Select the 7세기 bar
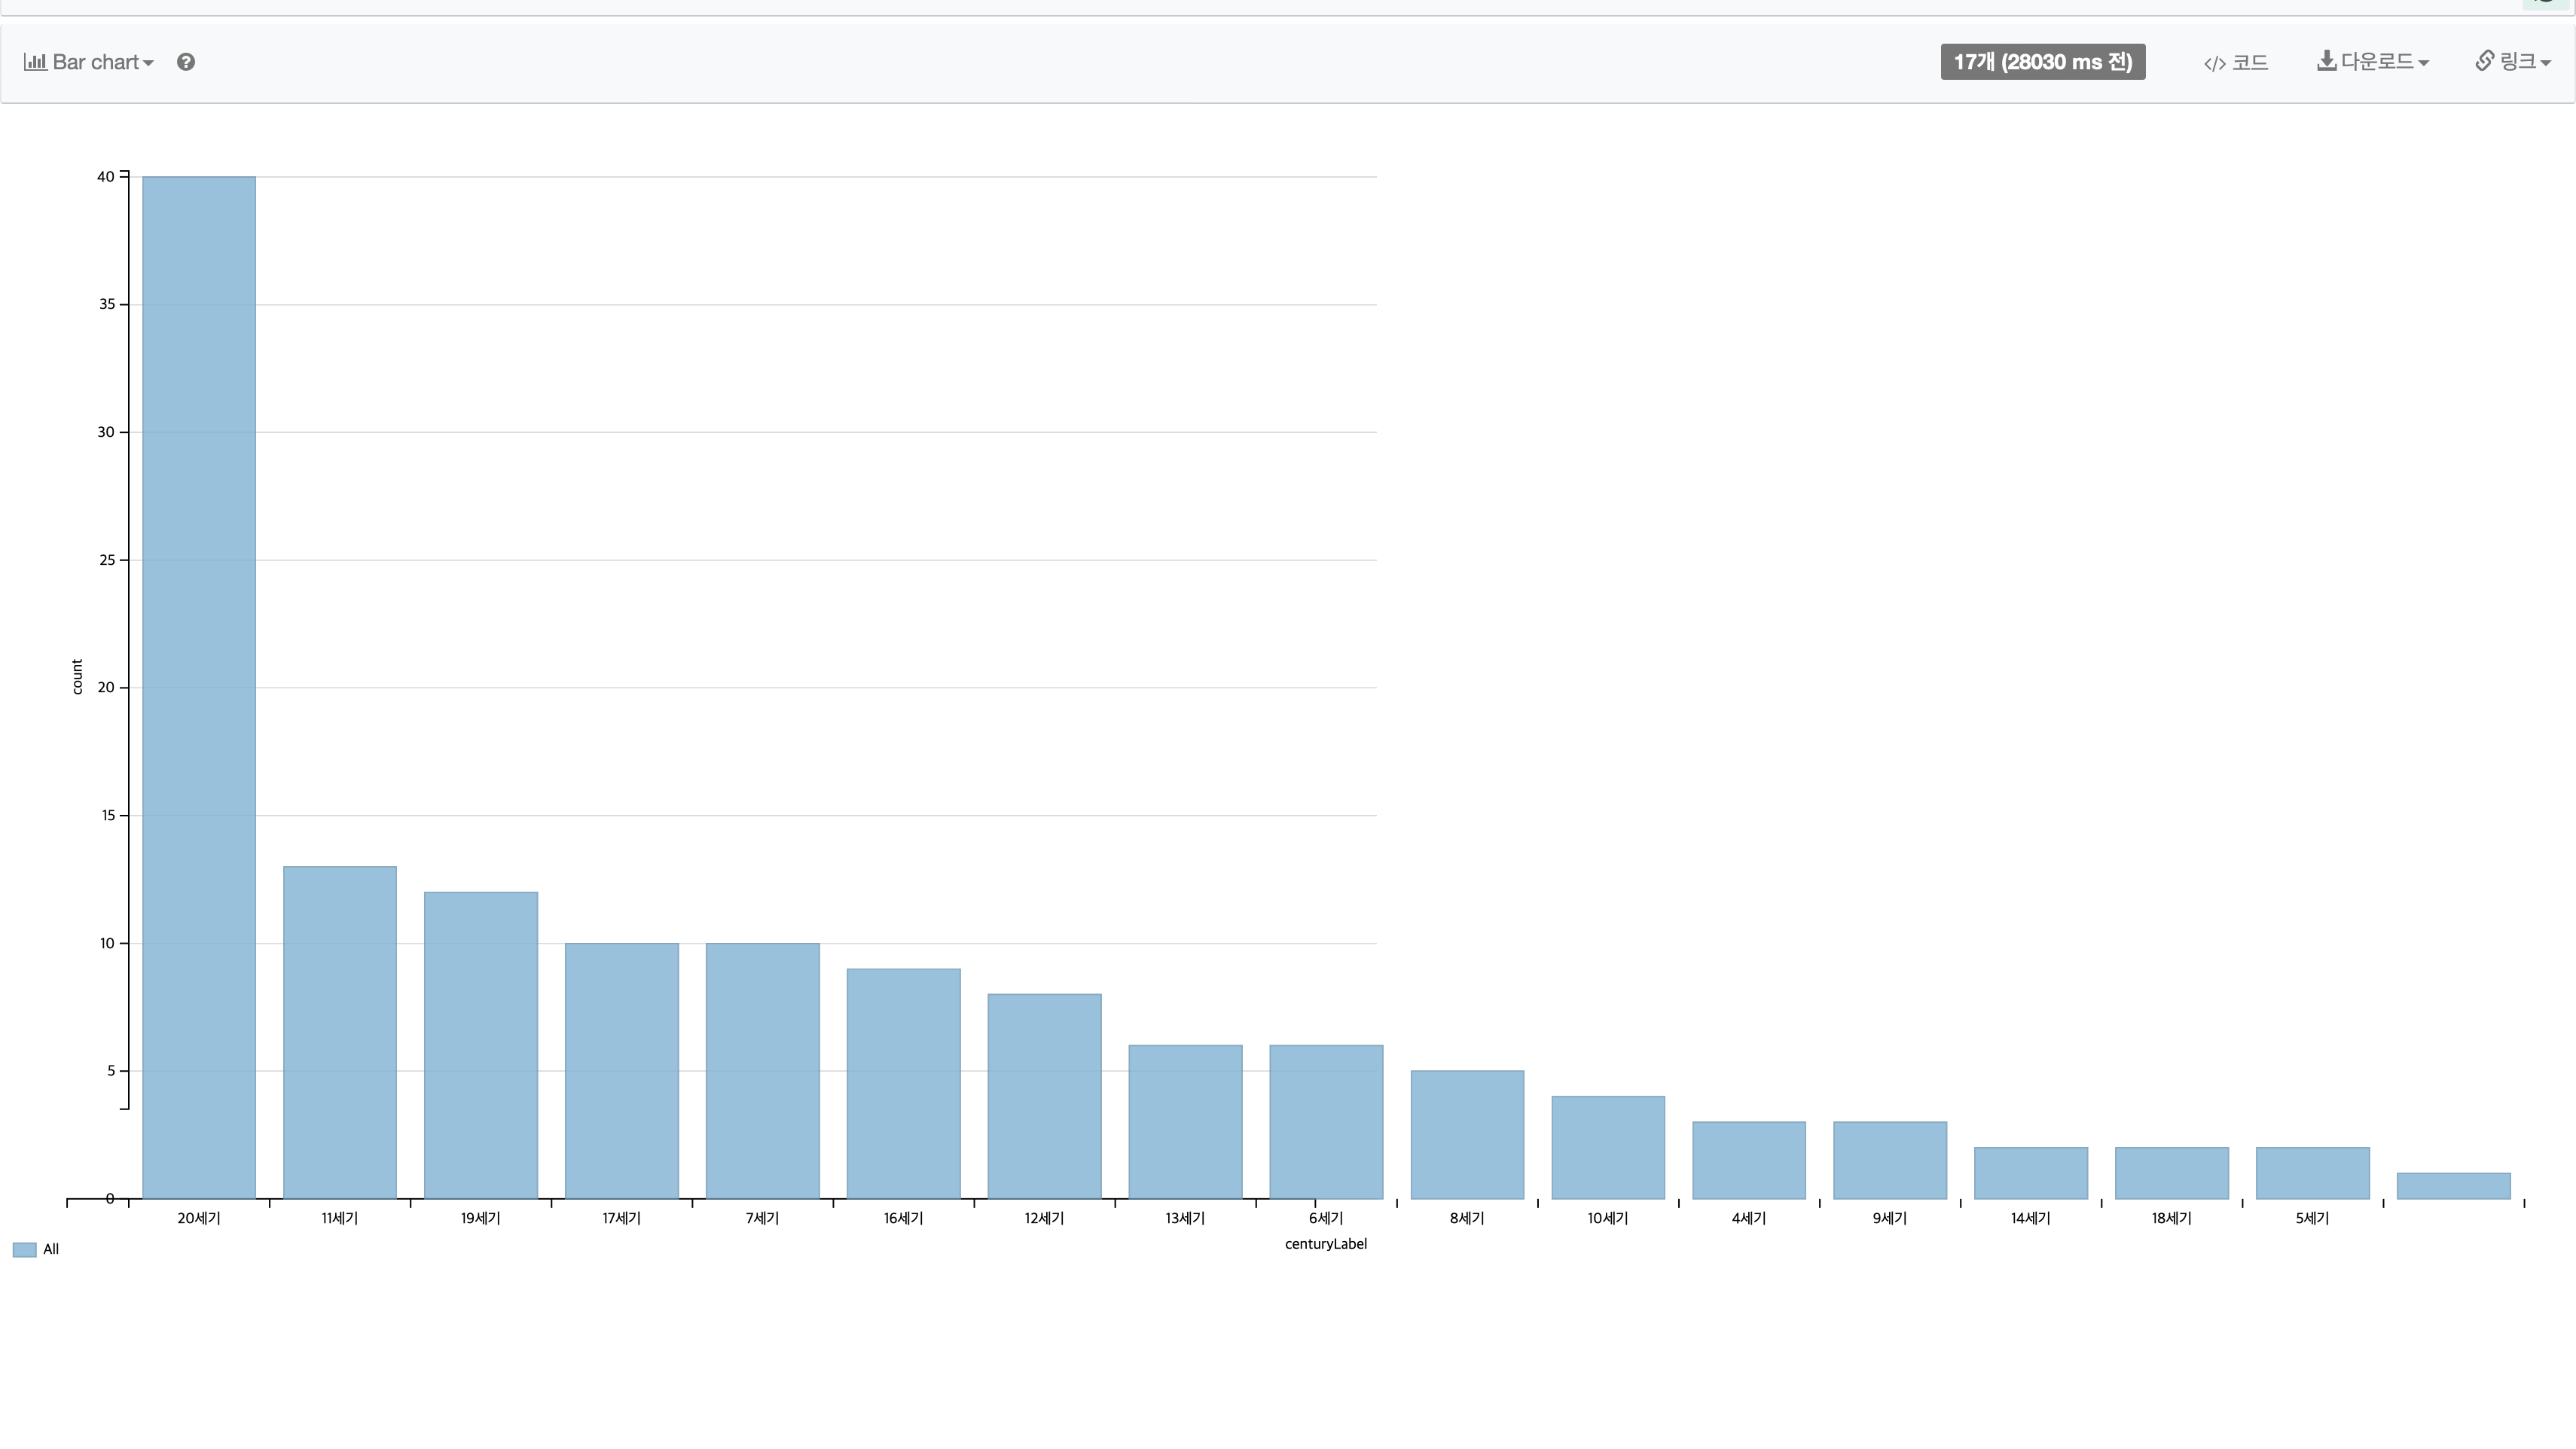The image size is (2576, 1449). point(763,1070)
